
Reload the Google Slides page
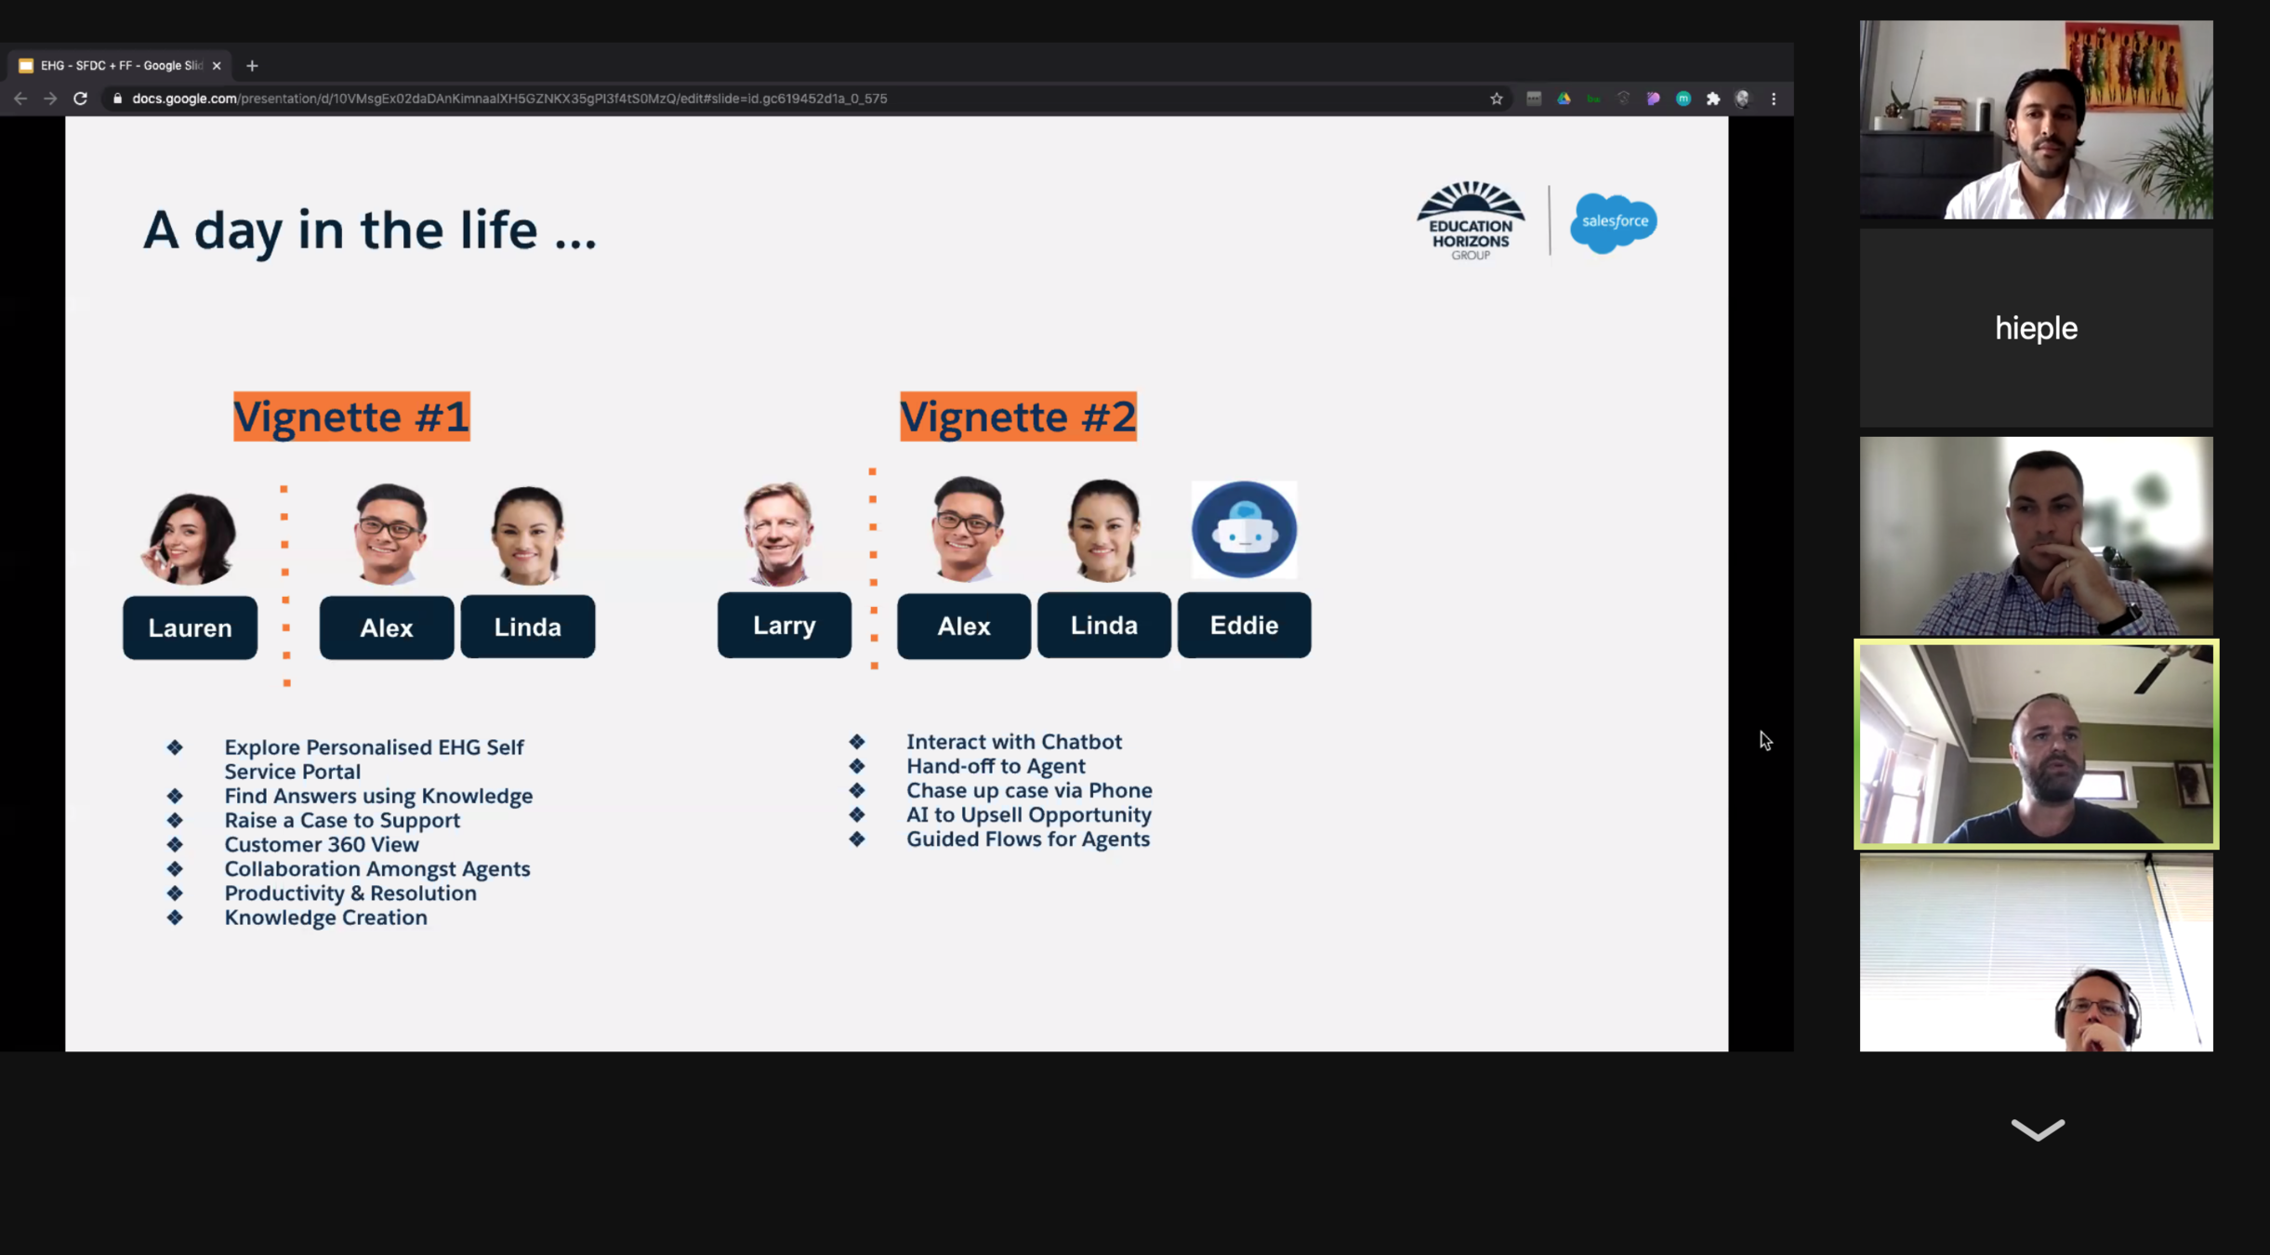81,99
